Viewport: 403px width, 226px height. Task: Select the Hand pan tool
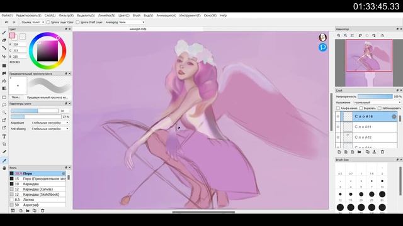pos(4,168)
